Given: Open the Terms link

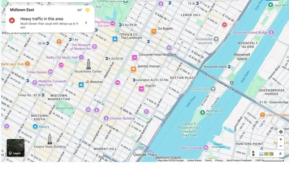Looking at the screenshot, I should pyautogui.click(x=208, y=160).
